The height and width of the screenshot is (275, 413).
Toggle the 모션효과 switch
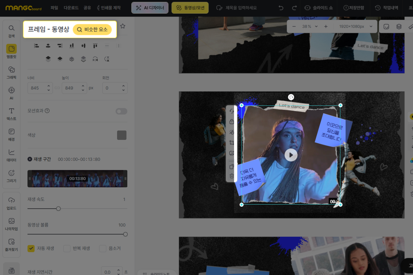point(121,111)
